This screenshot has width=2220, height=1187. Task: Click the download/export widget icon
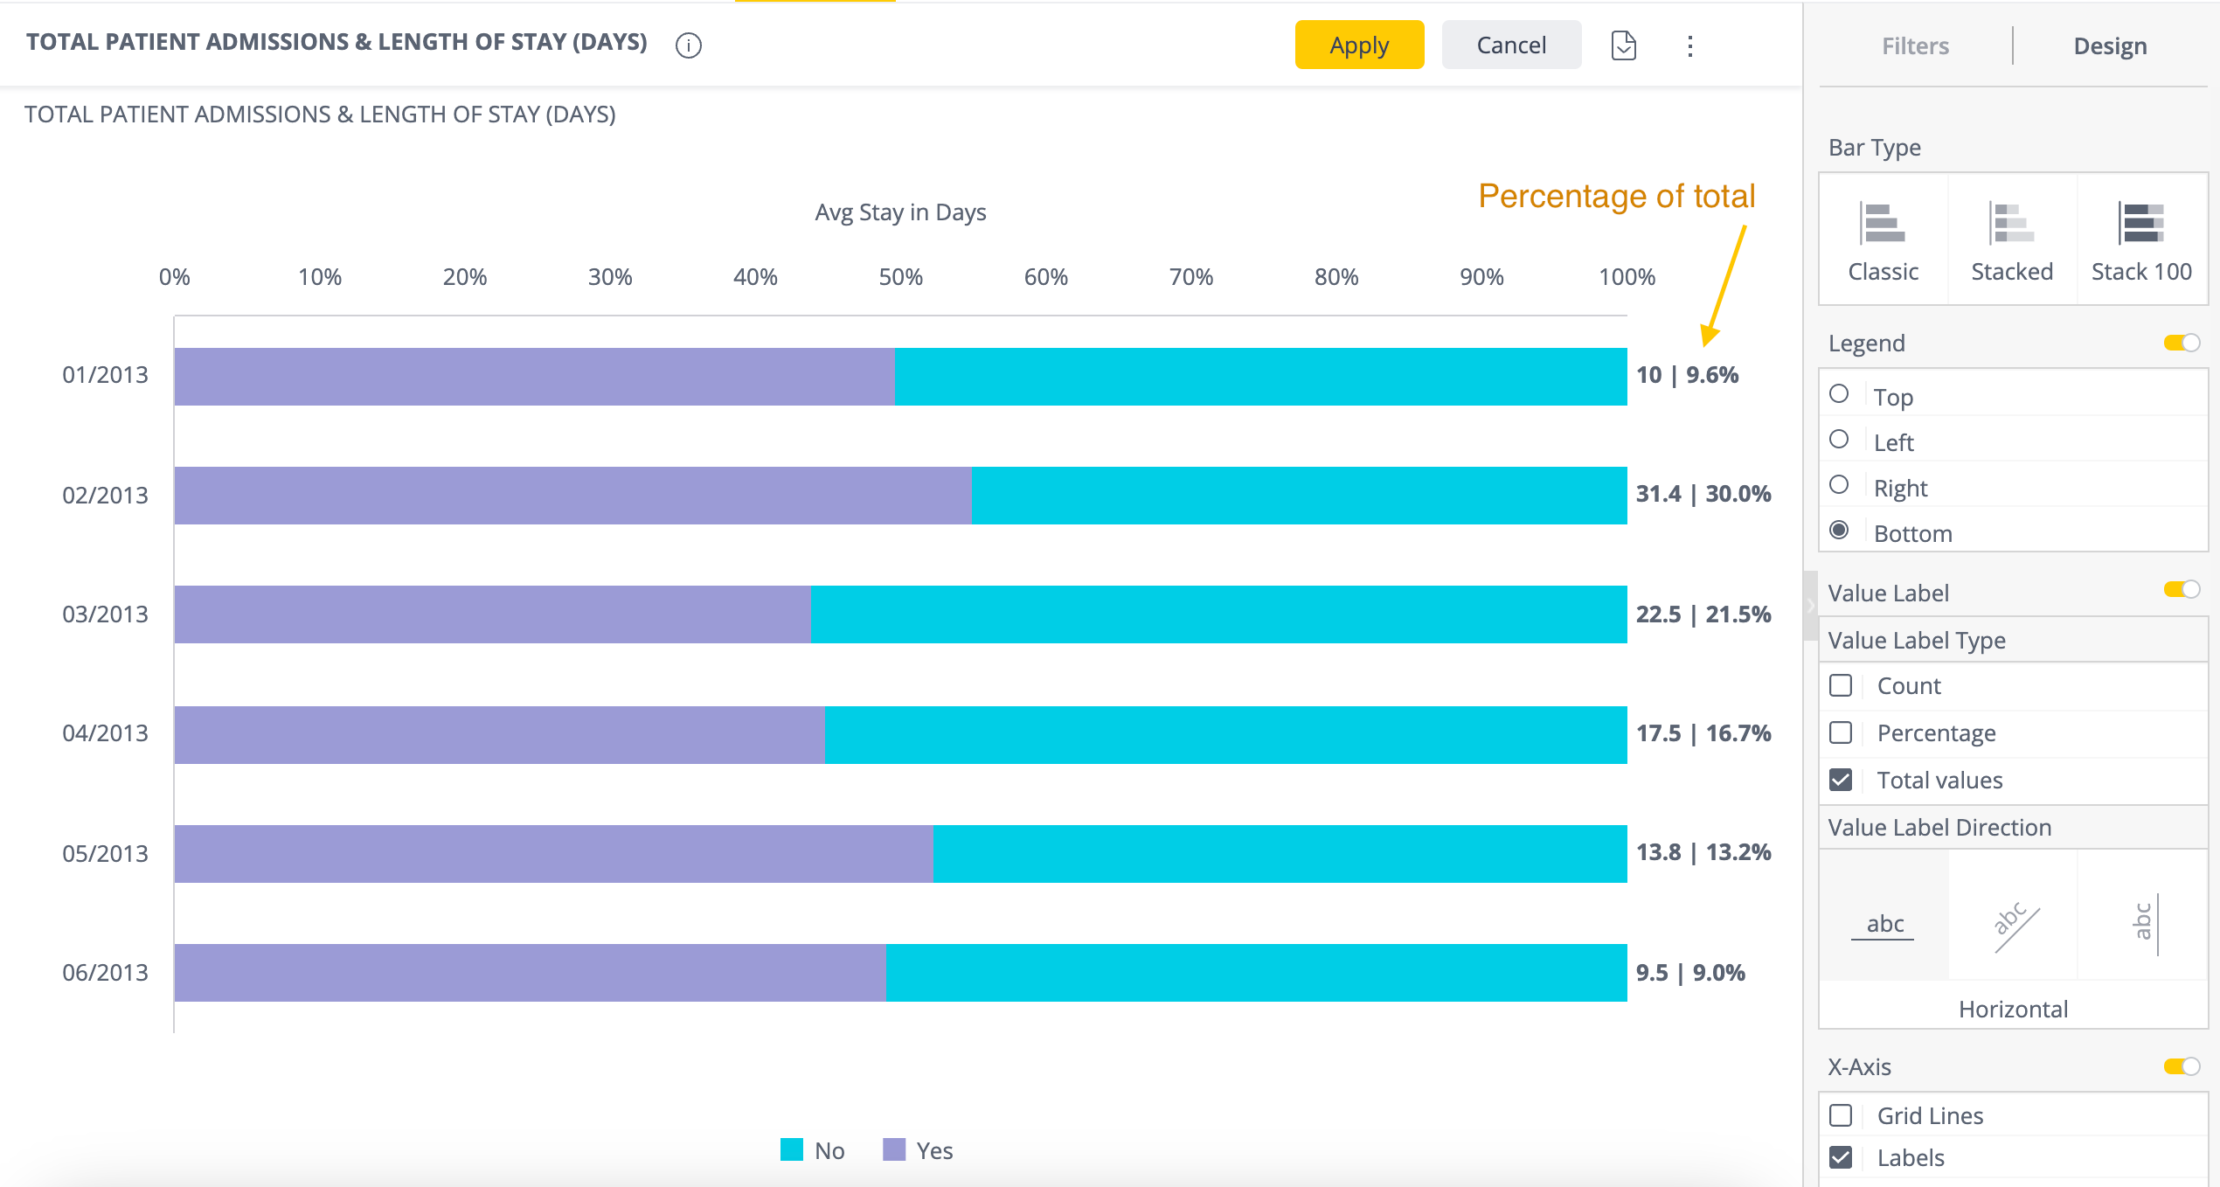[1624, 45]
